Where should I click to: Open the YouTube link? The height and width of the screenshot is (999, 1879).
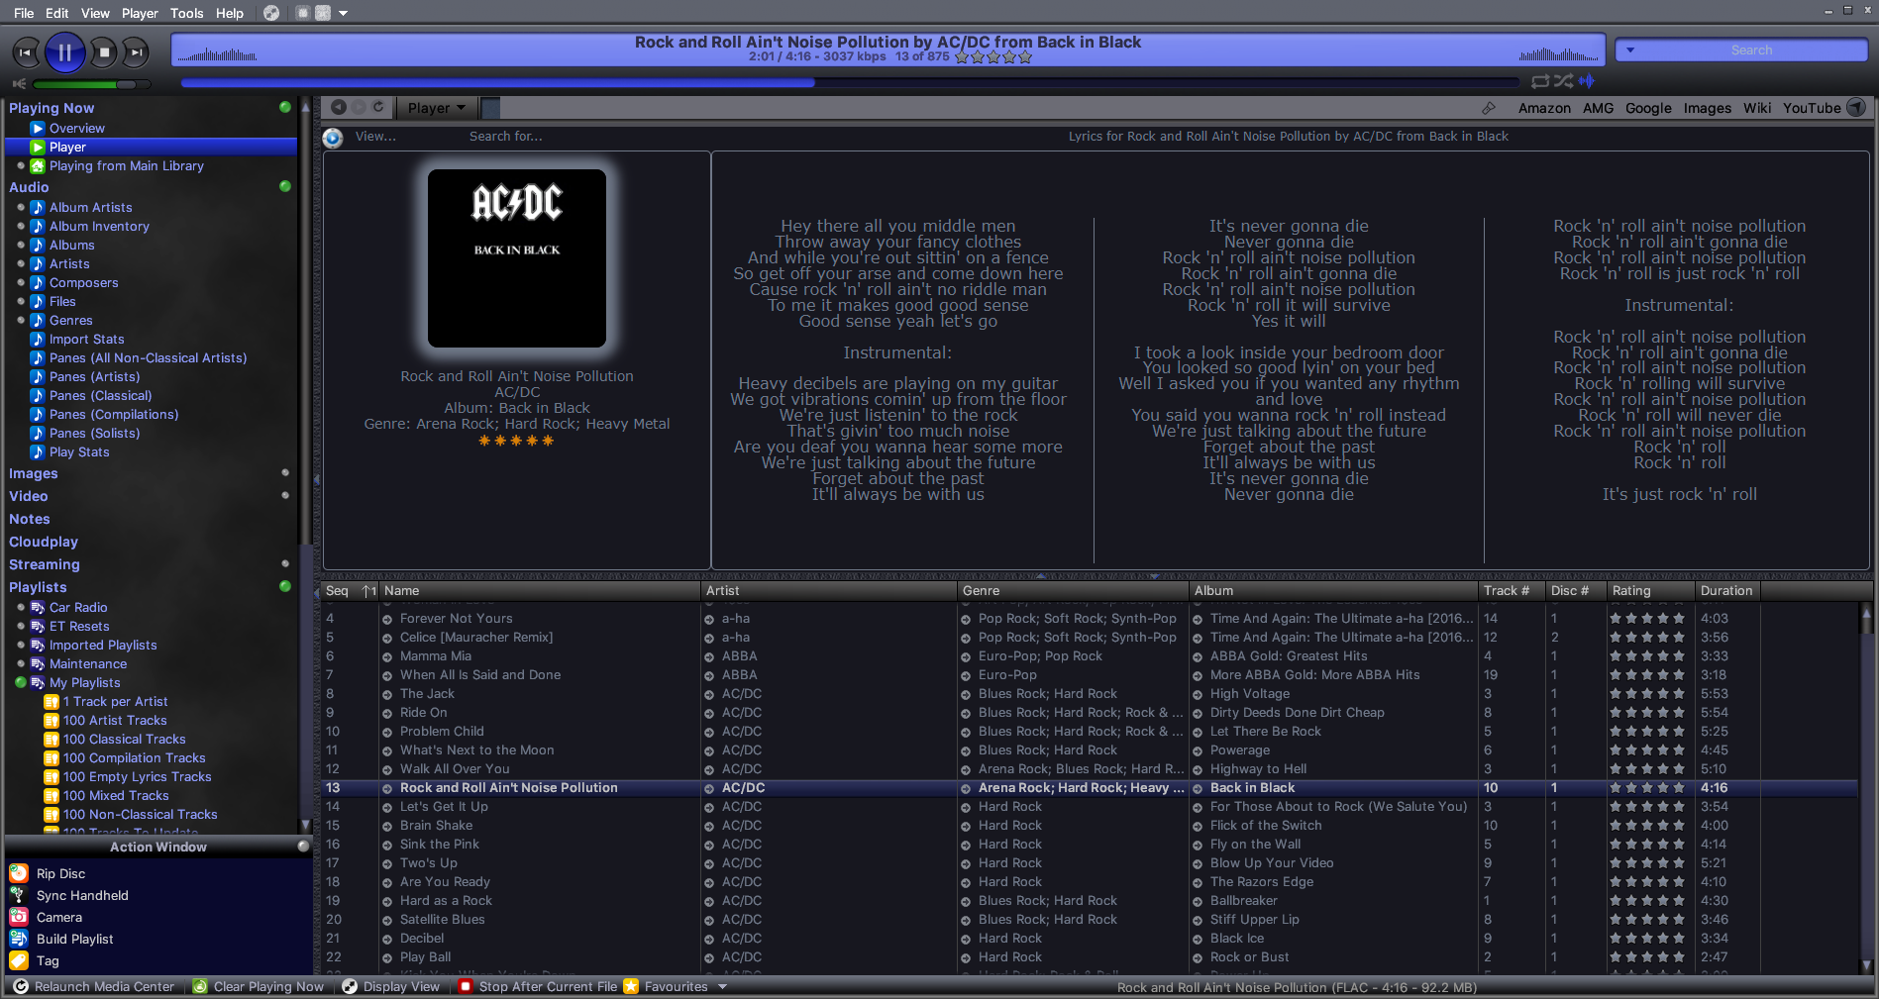tap(1812, 108)
